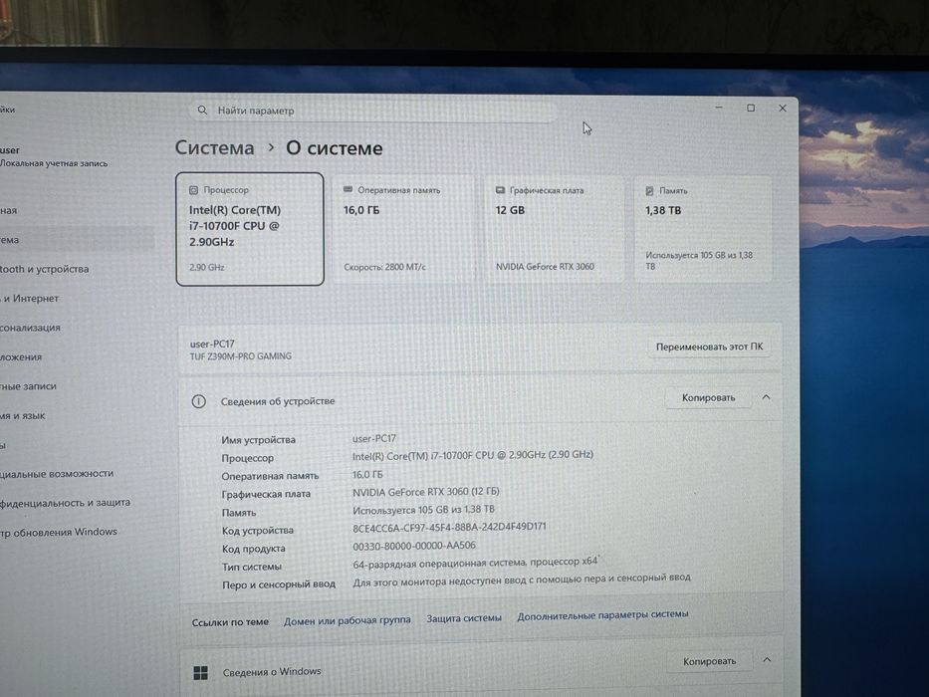Click the search magnifier icon

coord(202,111)
